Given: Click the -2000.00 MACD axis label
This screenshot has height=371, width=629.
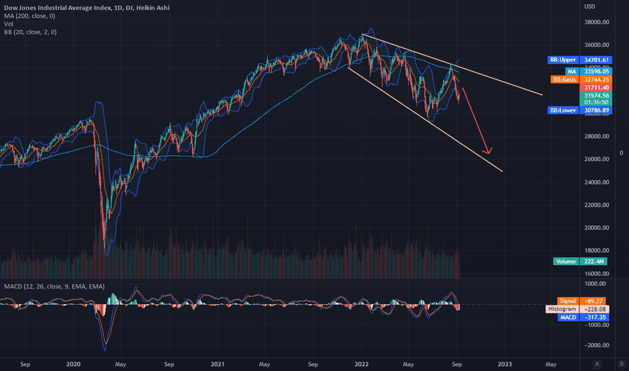Looking at the screenshot, I should tap(597, 345).
